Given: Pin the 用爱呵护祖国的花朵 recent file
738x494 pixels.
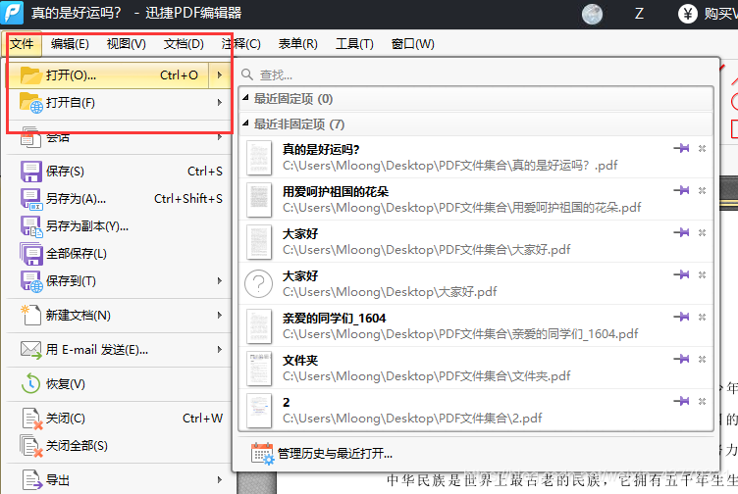Looking at the screenshot, I should click(681, 190).
